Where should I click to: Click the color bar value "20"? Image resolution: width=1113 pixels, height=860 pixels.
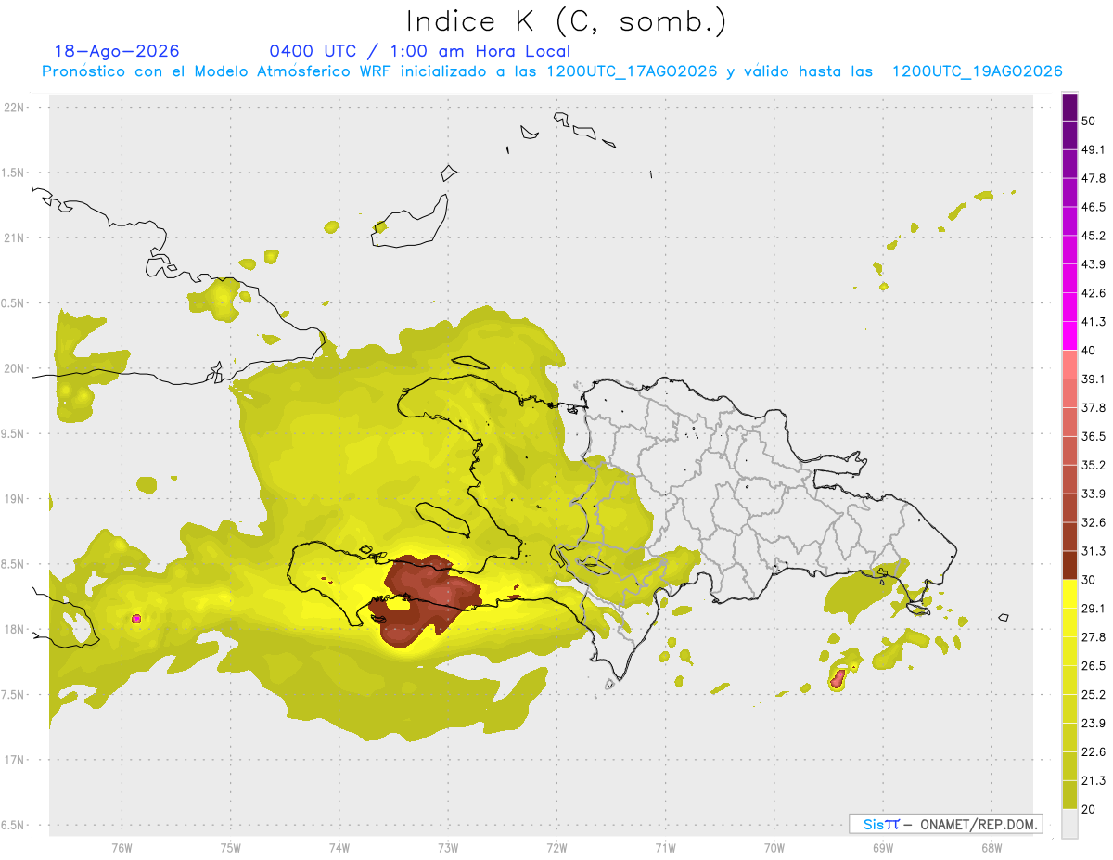[x=1090, y=809]
